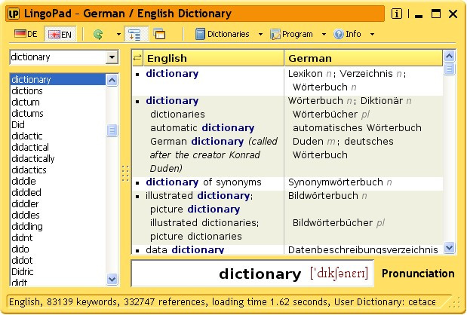This screenshot has height=315, width=467.
Task: Open the Info menu
Action: (x=347, y=34)
